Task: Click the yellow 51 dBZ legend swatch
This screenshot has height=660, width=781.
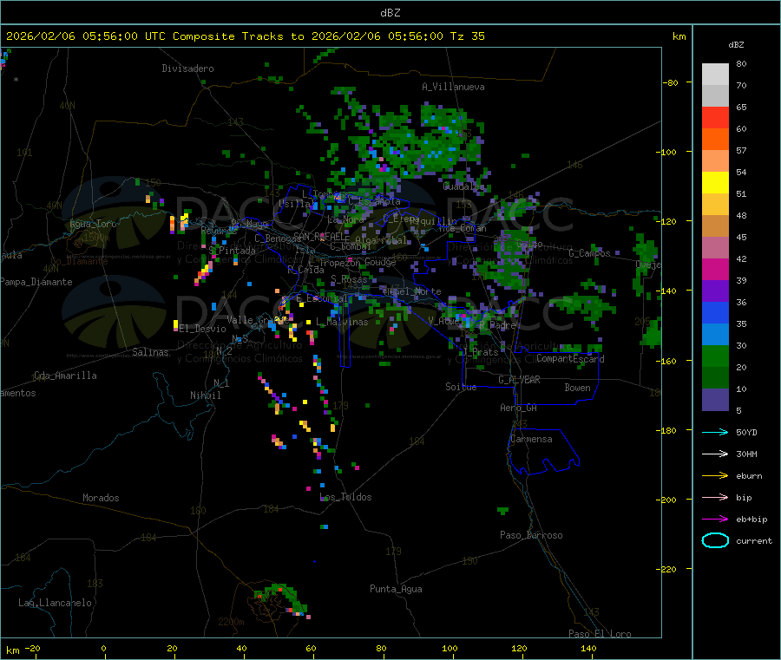Action: pyautogui.click(x=715, y=183)
